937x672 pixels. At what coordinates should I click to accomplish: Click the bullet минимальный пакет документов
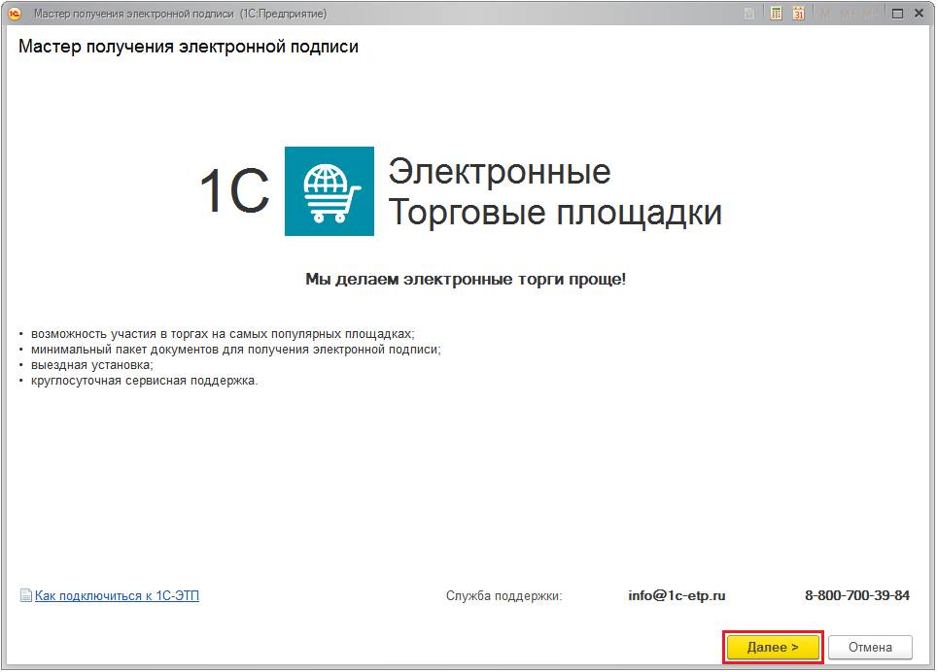235,350
